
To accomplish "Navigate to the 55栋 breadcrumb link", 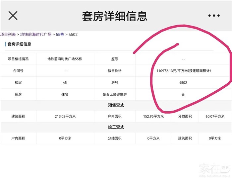I will click(60, 34).
